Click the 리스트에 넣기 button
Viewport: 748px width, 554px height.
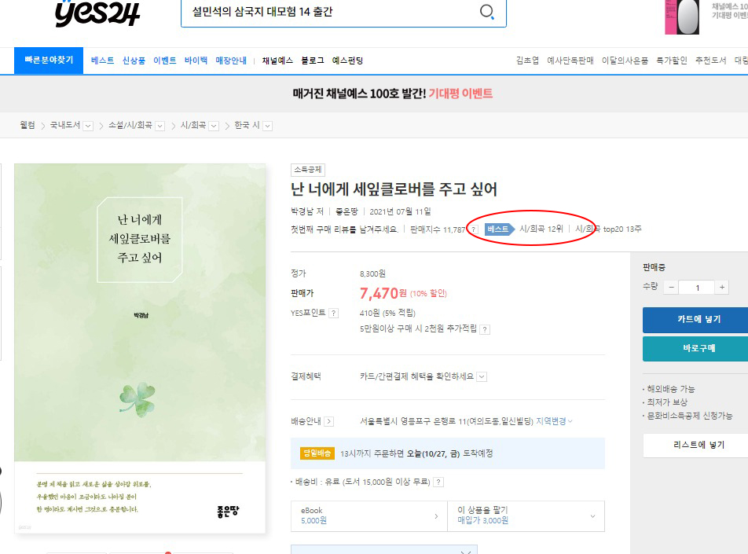pos(695,446)
